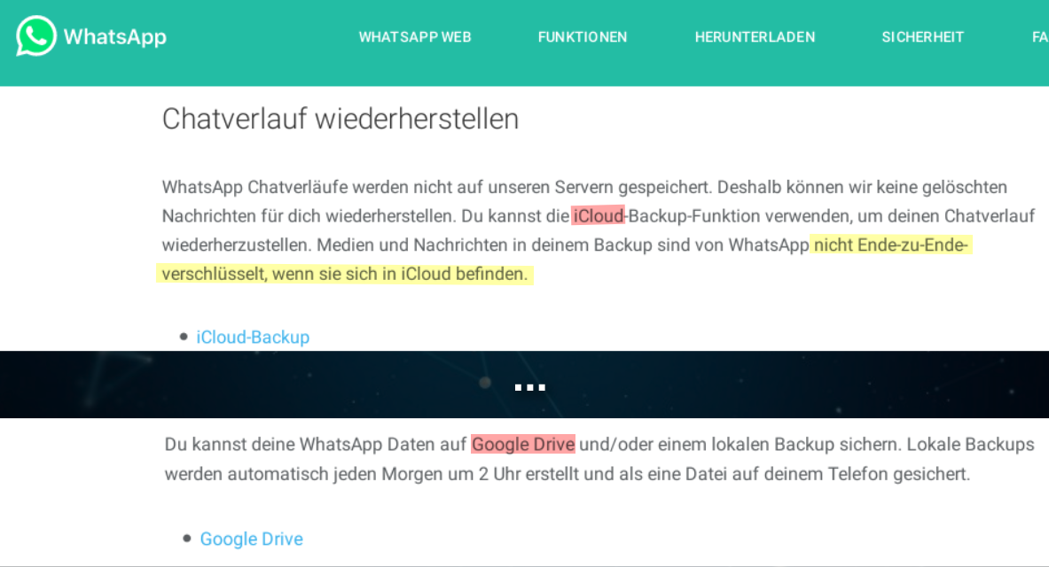This screenshot has height=567, width=1049.
Task: Click the three-dot ellipsis in dark banner
Action: coord(529,387)
